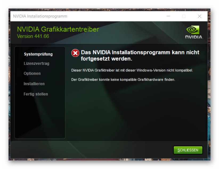
Task: Minimize the NVIDIA Installationsprogramm window
Action: coord(168,16)
